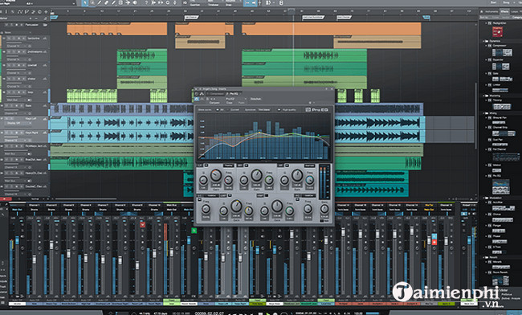Image resolution: width=522 pixels, height=315 pixels.
Task: Turn the HF Gain knob in Pro EQ
Action: click(297, 175)
